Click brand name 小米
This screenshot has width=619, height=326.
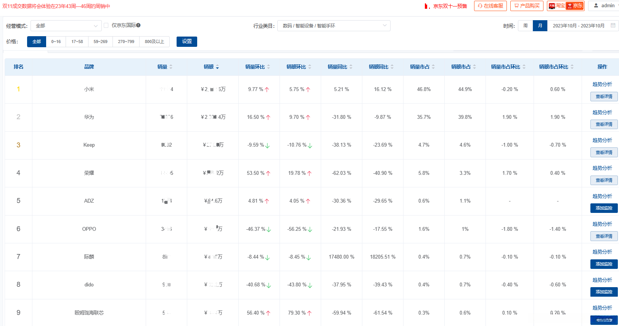pos(89,89)
